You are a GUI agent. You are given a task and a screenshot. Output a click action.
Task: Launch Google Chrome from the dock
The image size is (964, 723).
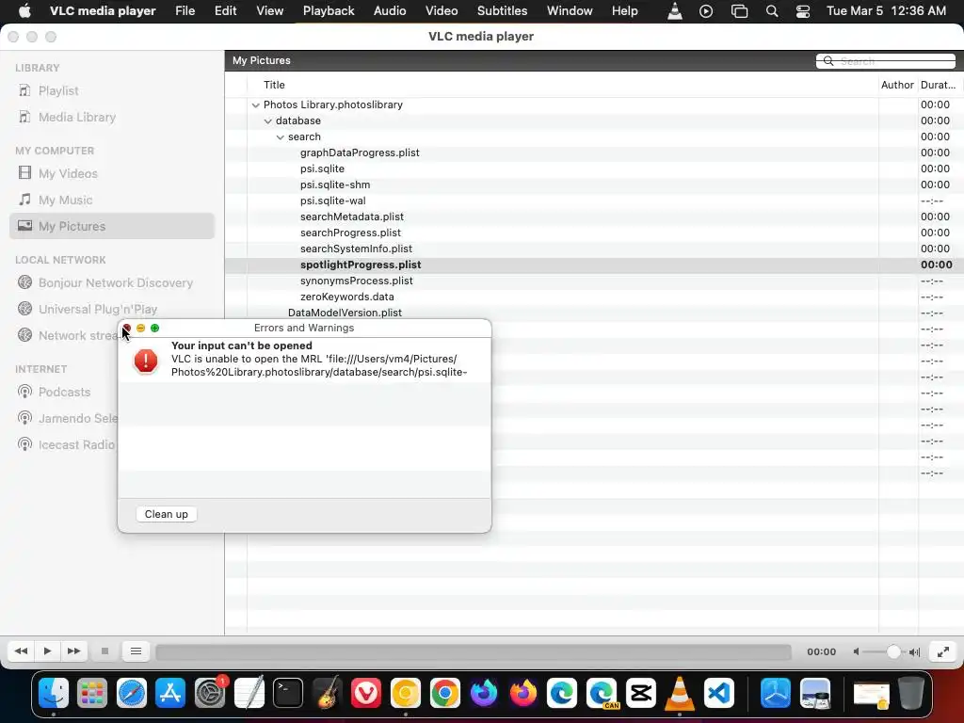(x=445, y=694)
